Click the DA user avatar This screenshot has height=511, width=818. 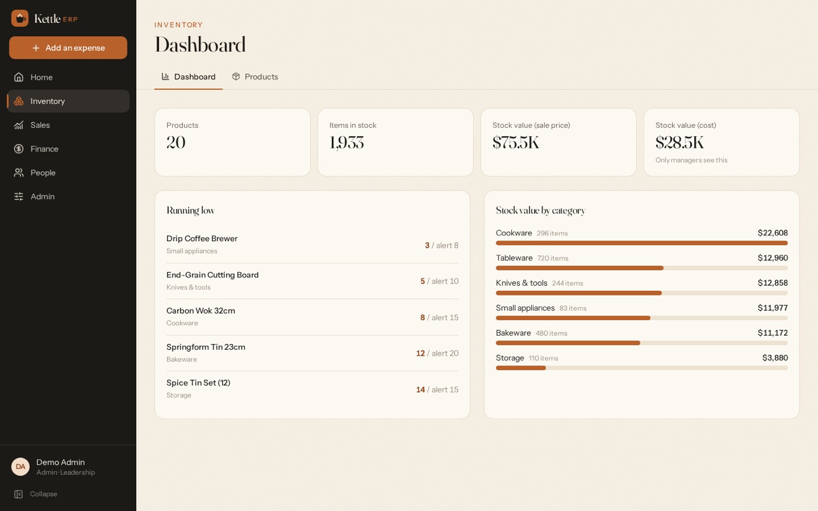(20, 467)
